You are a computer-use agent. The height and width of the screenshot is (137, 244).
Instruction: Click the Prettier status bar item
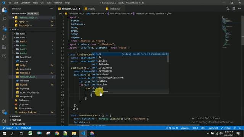[226, 128]
